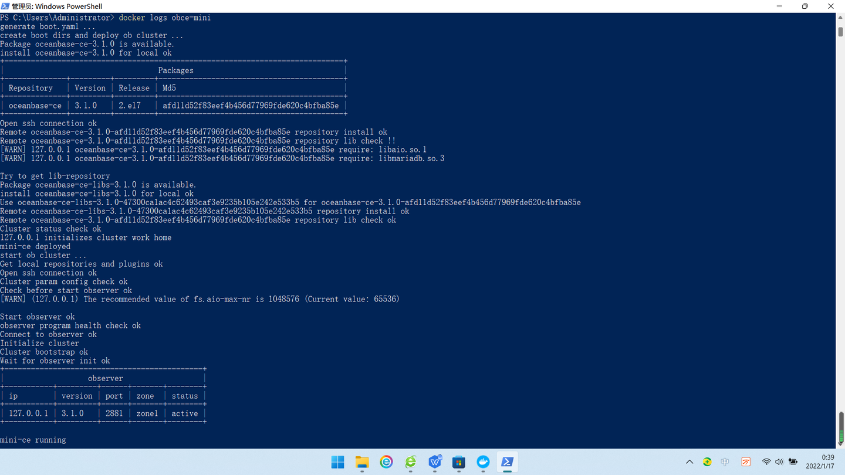The image size is (845, 475).
Task: Open Wi-Fi network settings in tray
Action: point(766,462)
